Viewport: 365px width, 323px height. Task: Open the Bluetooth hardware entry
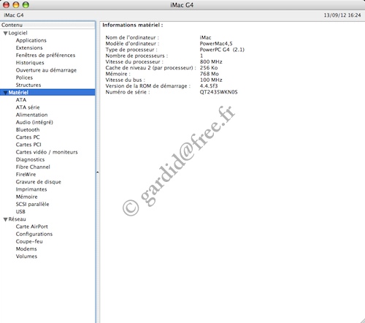point(28,130)
